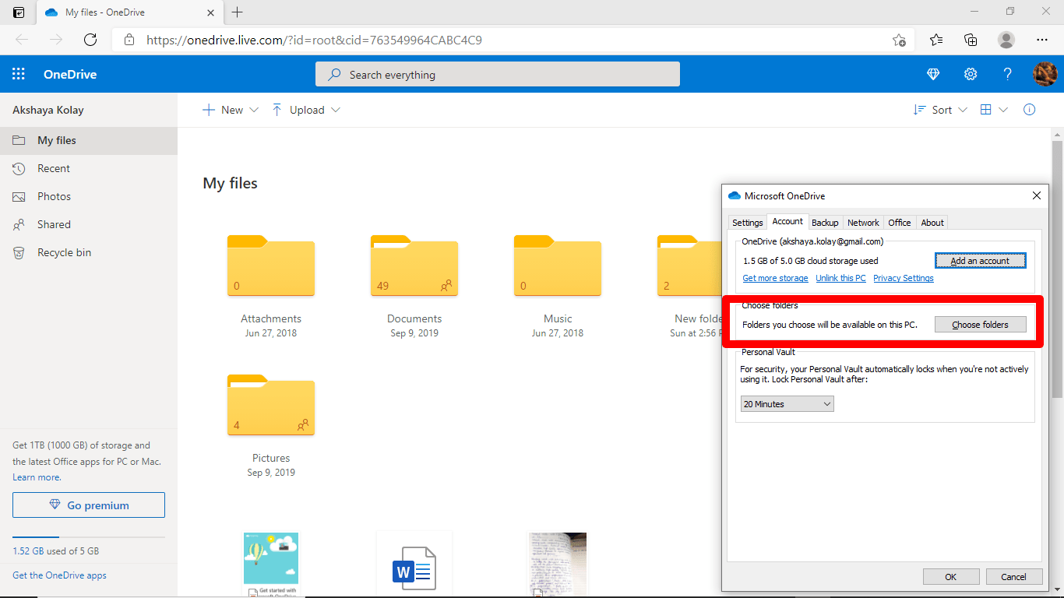The image size is (1064, 598).
Task: Select My files in the sidebar
Action: (89, 140)
